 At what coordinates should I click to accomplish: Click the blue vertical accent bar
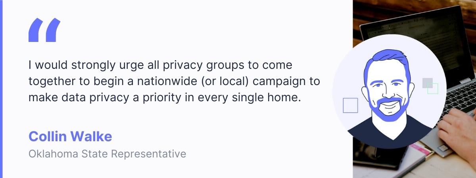point(1,89)
